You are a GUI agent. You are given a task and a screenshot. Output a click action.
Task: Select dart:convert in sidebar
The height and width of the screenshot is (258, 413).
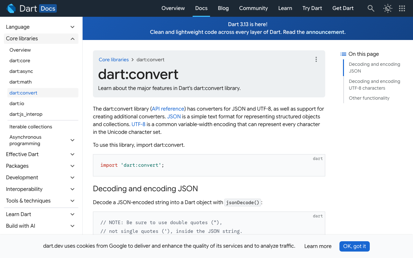(x=43, y=93)
